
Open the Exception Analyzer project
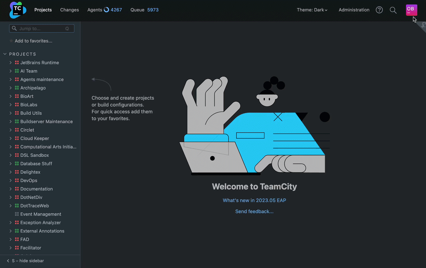point(40,223)
